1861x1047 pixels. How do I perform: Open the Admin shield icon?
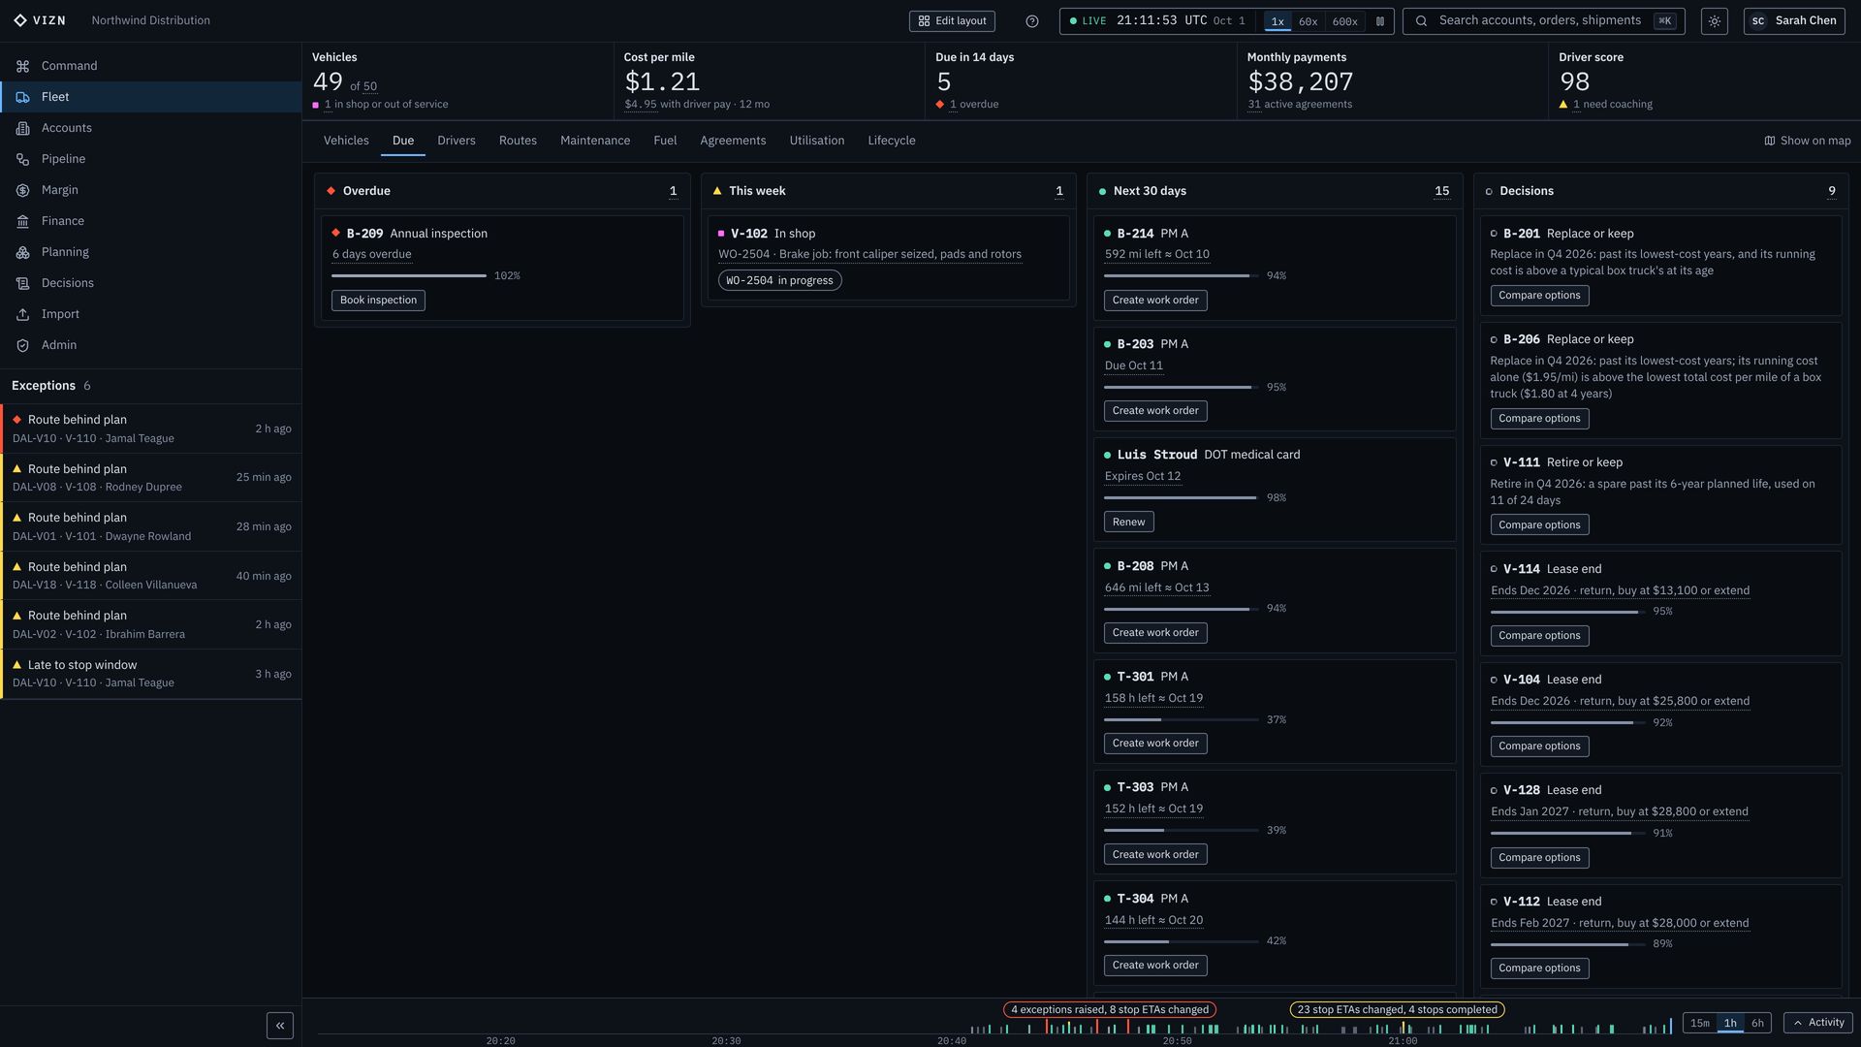coord(22,345)
